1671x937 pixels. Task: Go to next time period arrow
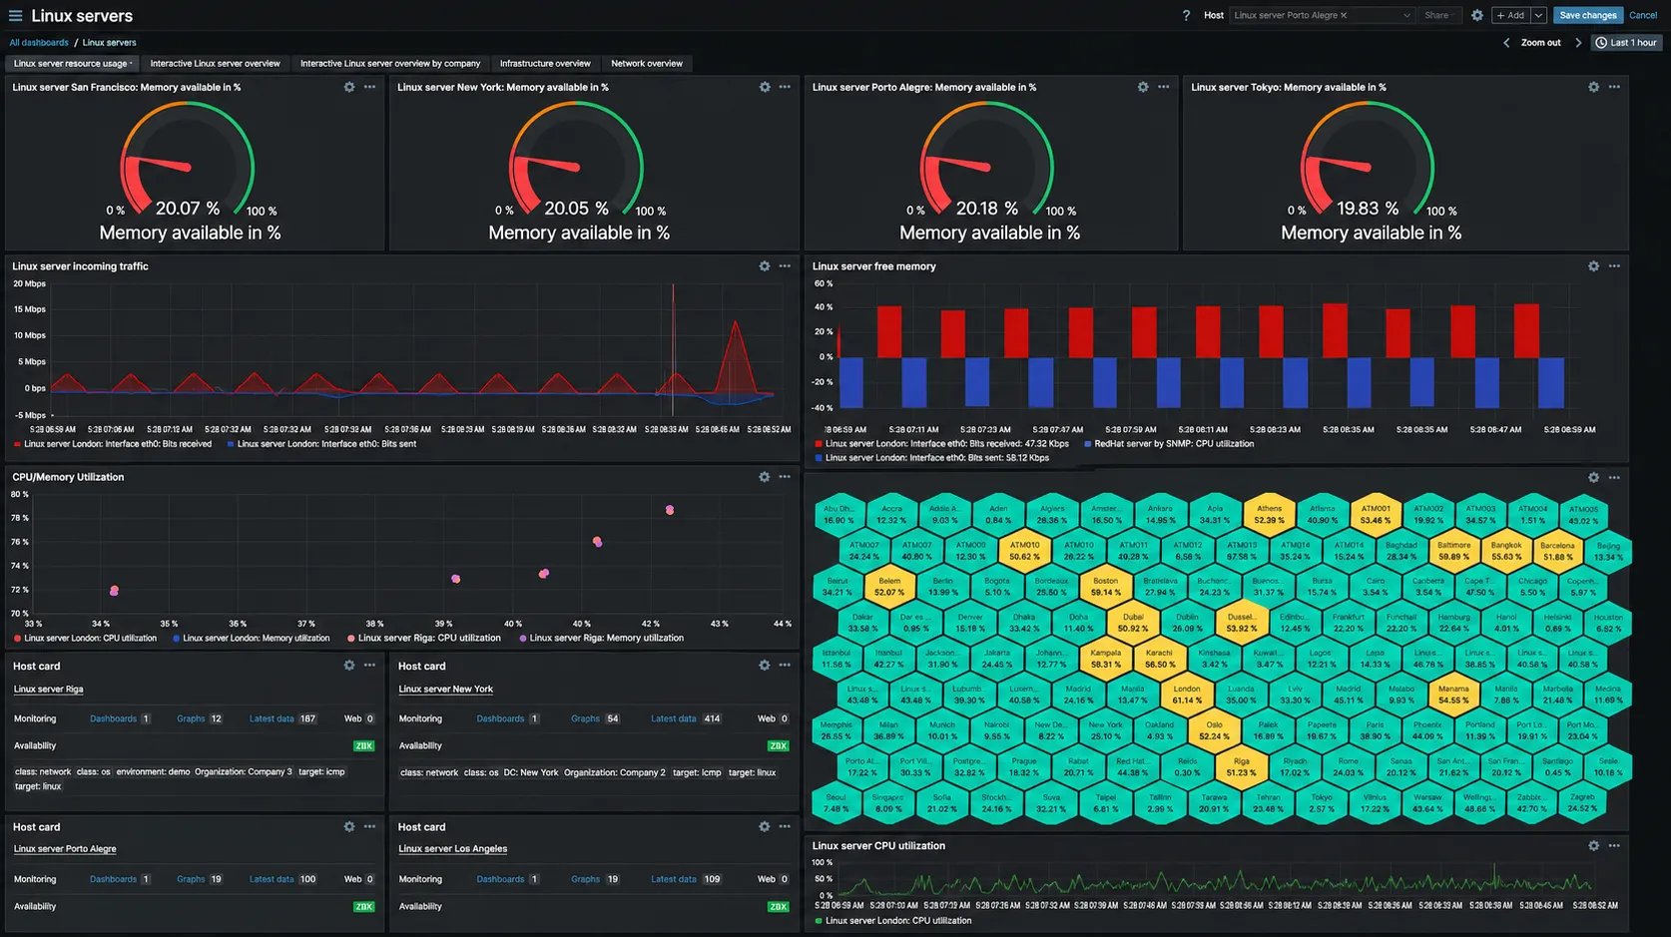pyautogui.click(x=1578, y=43)
